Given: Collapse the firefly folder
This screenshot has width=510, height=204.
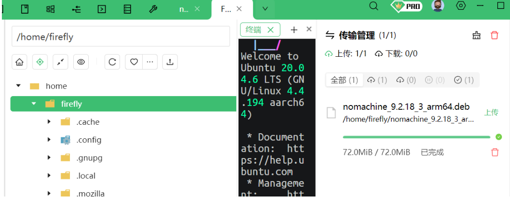Looking at the screenshot, I should pyautogui.click(x=34, y=104).
